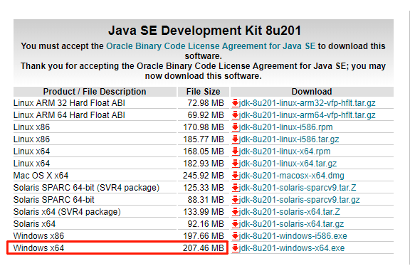Click download arrow icon beside linux-x64.rpm
This screenshot has height=266, width=410.
pos(236,151)
